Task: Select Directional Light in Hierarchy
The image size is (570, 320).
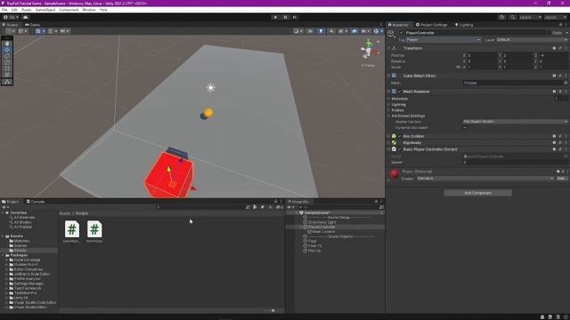Action: point(320,222)
